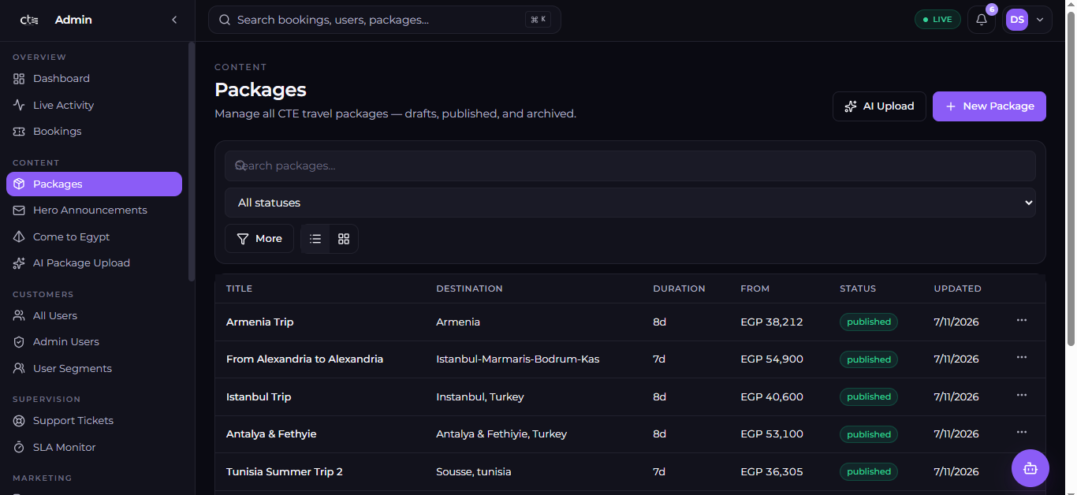Viewport: 1077px width, 495px height.
Task: Click published badge on Istanbul Trip row
Action: click(869, 396)
